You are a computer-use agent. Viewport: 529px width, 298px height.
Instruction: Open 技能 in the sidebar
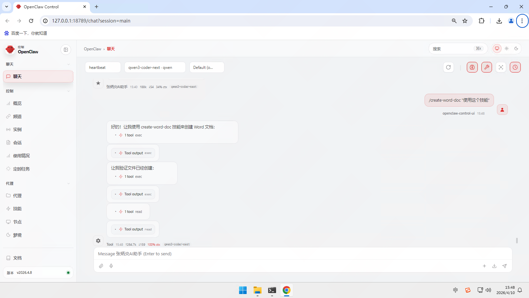click(17, 209)
